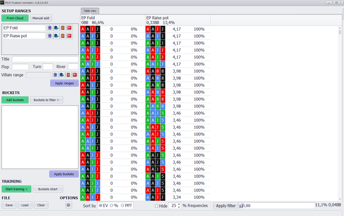Viewport: 344px width, 216px height.
Task: Click the Manual add button
Action: click(x=41, y=18)
